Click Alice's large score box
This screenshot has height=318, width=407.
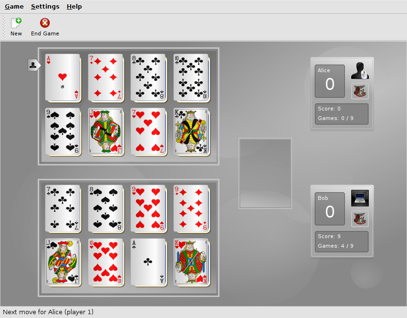(330, 81)
